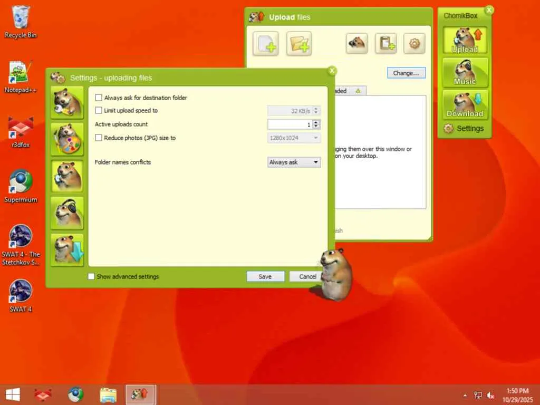Image resolution: width=540 pixels, height=405 pixels.
Task: Click hamster icon in Upload files toolbar
Action: point(356,43)
